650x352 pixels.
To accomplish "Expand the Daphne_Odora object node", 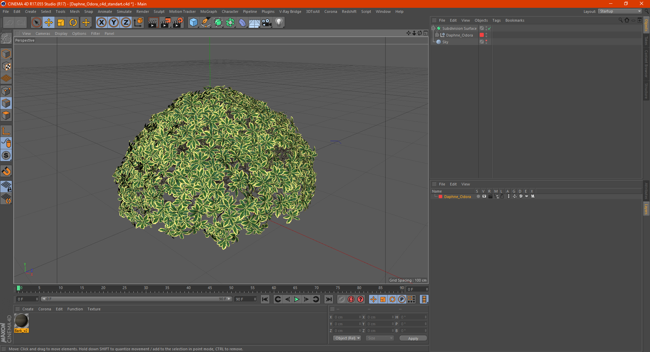I will 437,35.
